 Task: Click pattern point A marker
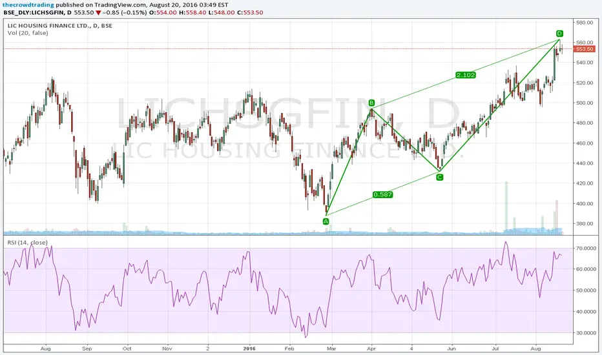[326, 221]
